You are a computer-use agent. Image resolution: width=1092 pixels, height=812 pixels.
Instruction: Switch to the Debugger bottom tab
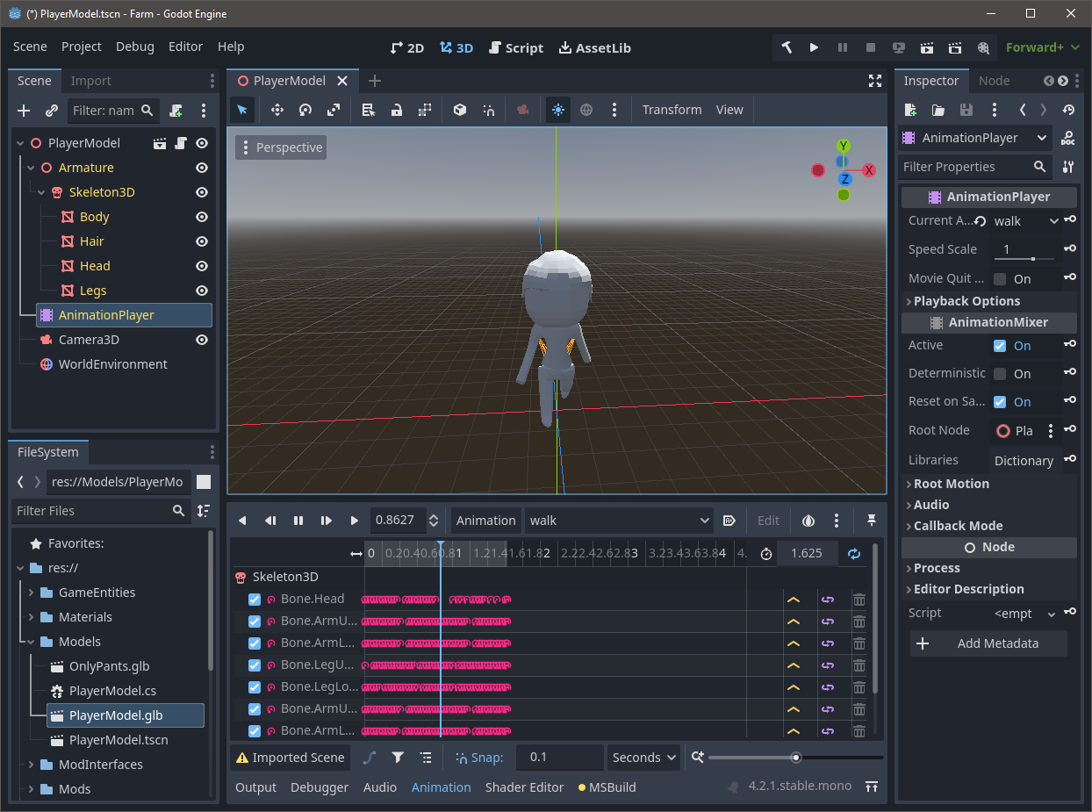coord(320,787)
